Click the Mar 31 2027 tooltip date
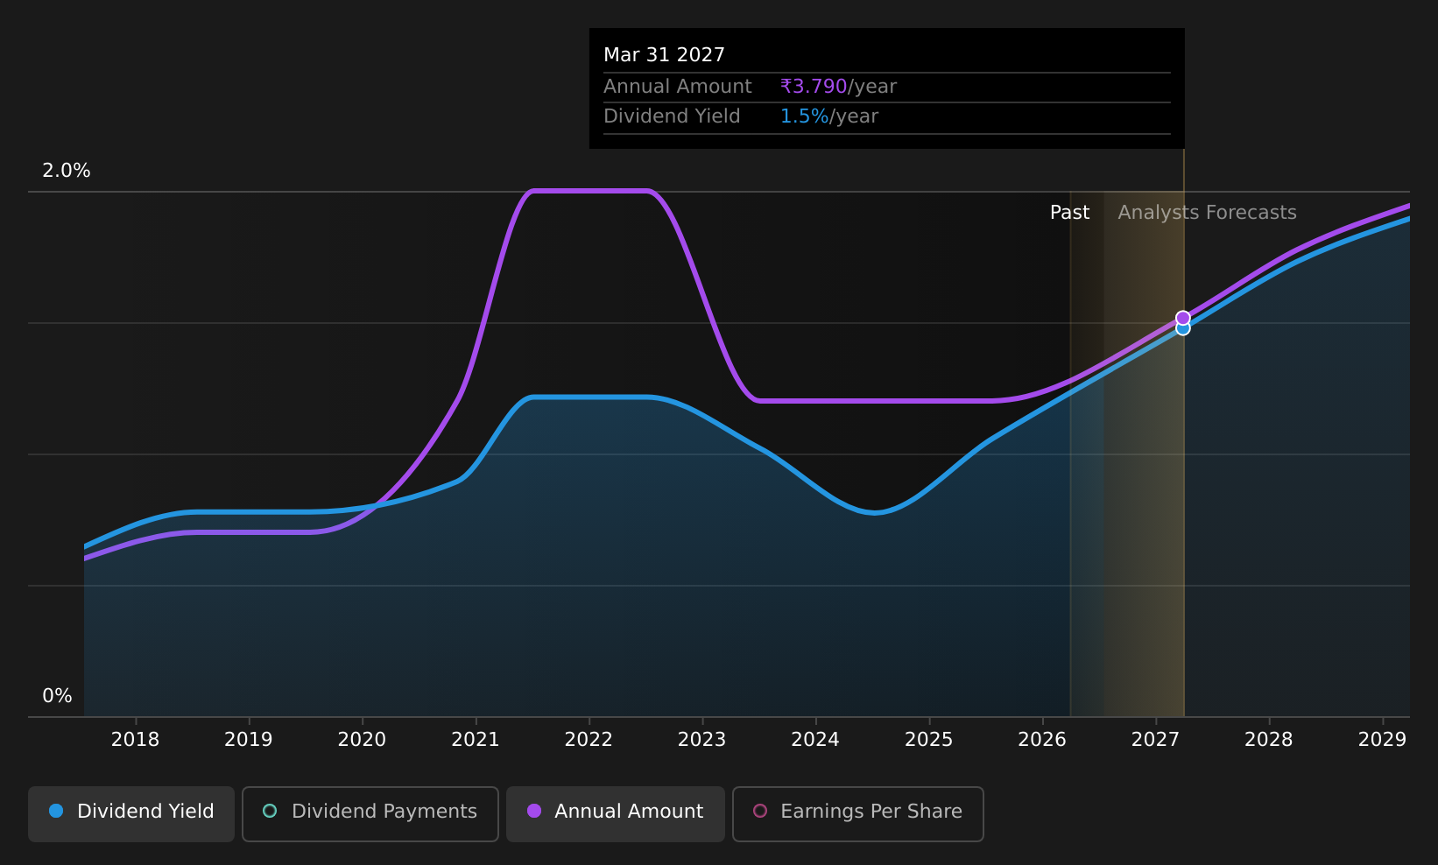Screen dimensions: 1438x865 pyautogui.click(x=665, y=55)
